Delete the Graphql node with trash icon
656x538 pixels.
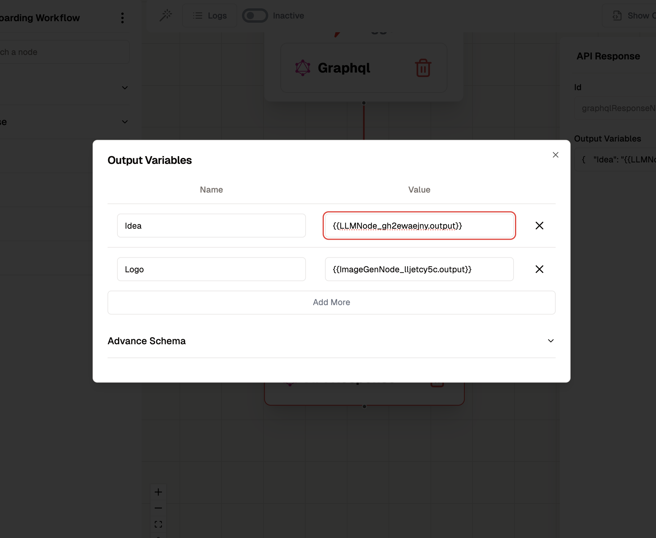(x=423, y=68)
